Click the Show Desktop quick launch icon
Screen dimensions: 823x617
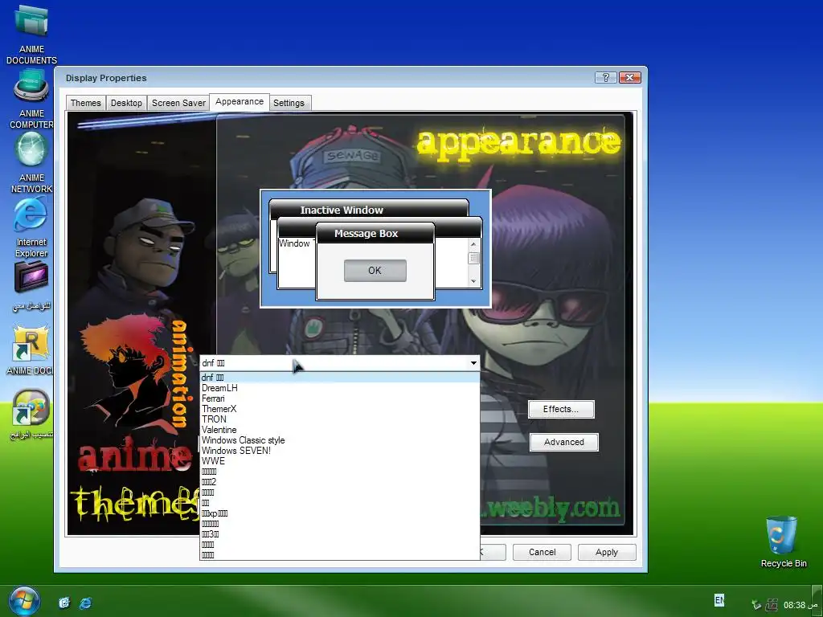(x=64, y=603)
